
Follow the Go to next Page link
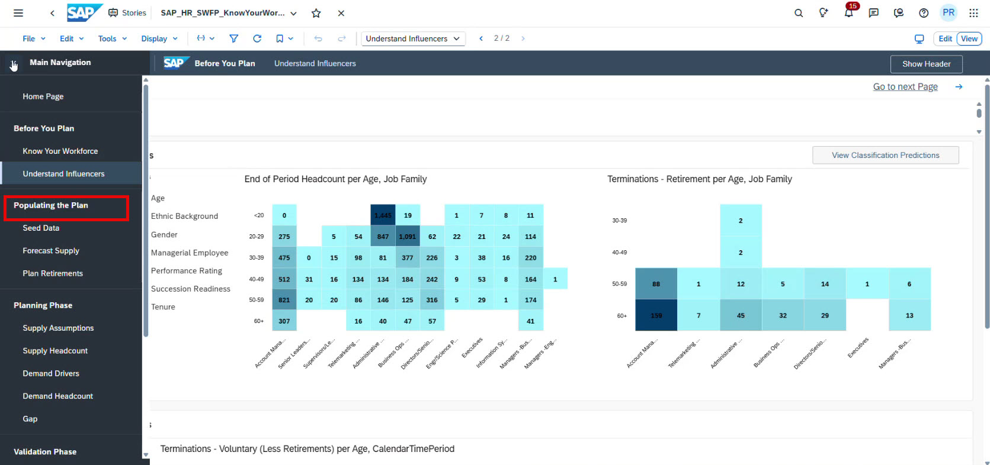point(905,86)
